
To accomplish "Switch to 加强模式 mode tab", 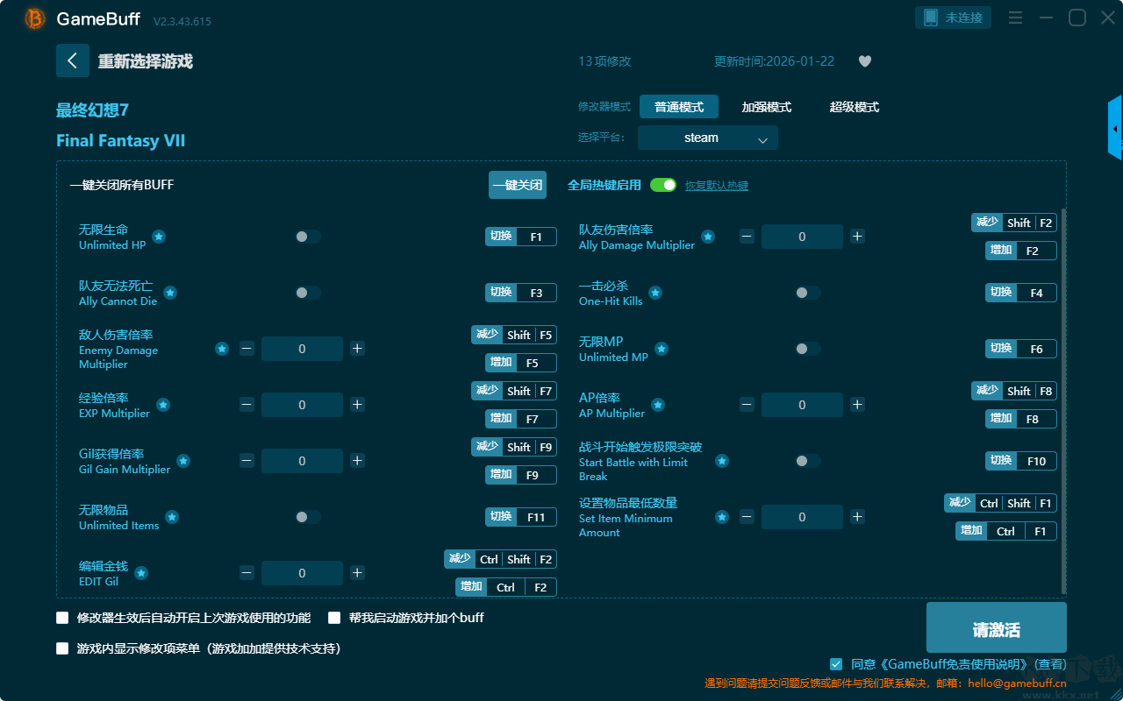I will (767, 107).
